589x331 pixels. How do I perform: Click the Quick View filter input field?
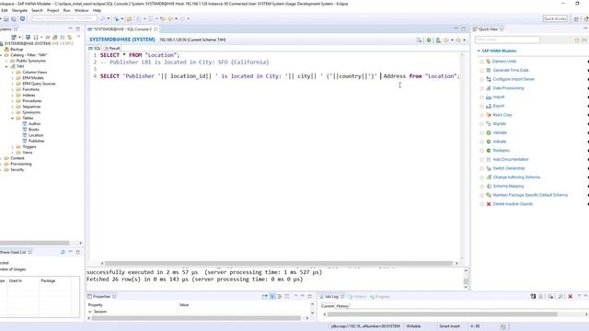[x=507, y=40]
